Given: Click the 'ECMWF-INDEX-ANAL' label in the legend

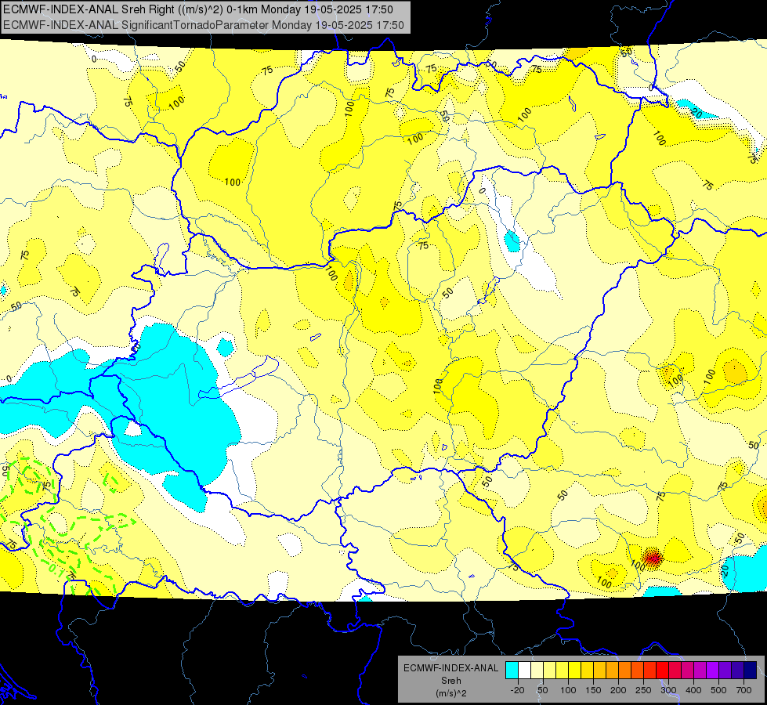Looking at the screenshot, I should coord(450,668).
